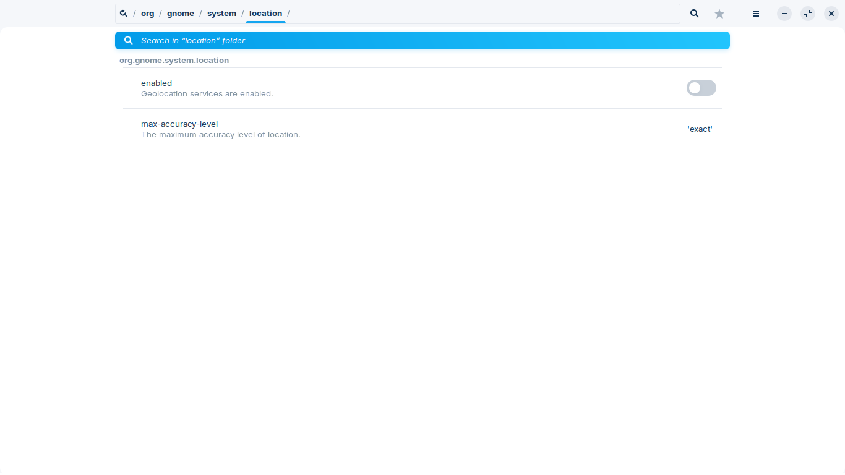
Task: Jump to the system path segment
Action: 221,14
